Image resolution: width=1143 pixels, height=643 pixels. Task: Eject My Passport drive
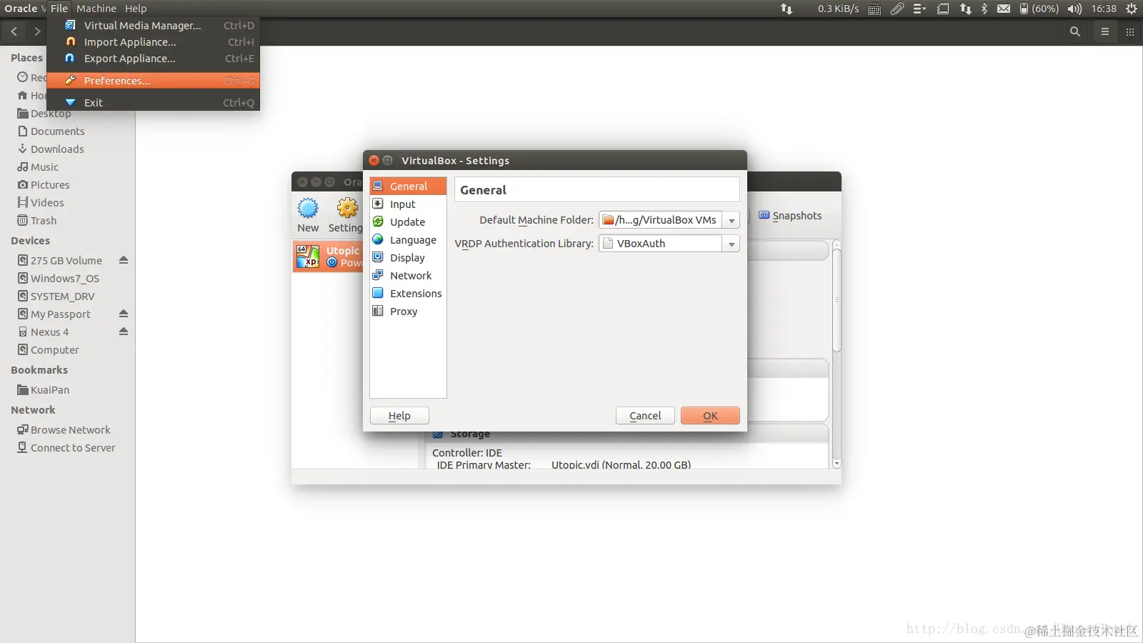(124, 314)
